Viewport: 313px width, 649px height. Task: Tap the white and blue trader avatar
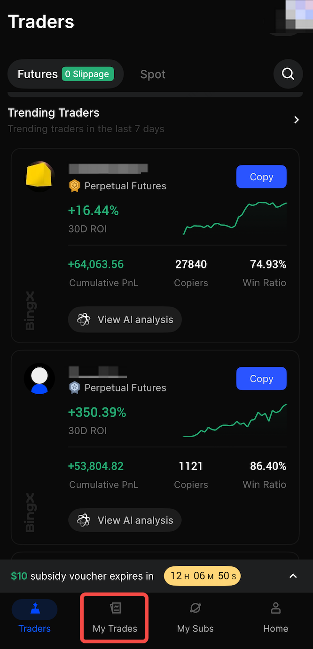(x=39, y=379)
